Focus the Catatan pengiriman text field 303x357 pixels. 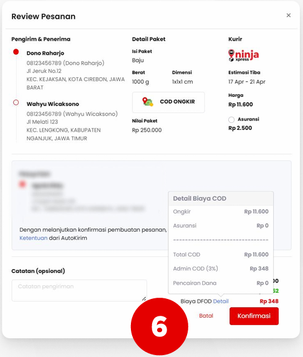pyautogui.click(x=79, y=290)
